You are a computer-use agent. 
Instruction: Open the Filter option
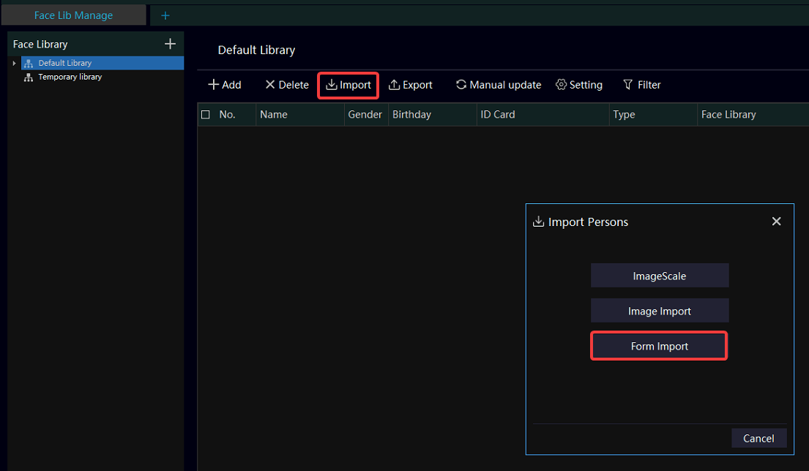pyautogui.click(x=642, y=85)
